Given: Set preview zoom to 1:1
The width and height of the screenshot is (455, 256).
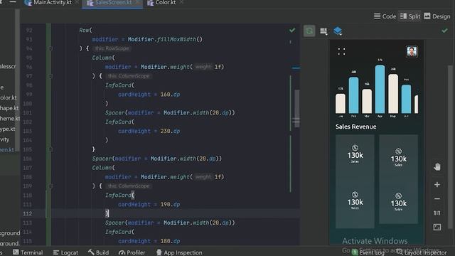Looking at the screenshot, I should coord(437,213).
